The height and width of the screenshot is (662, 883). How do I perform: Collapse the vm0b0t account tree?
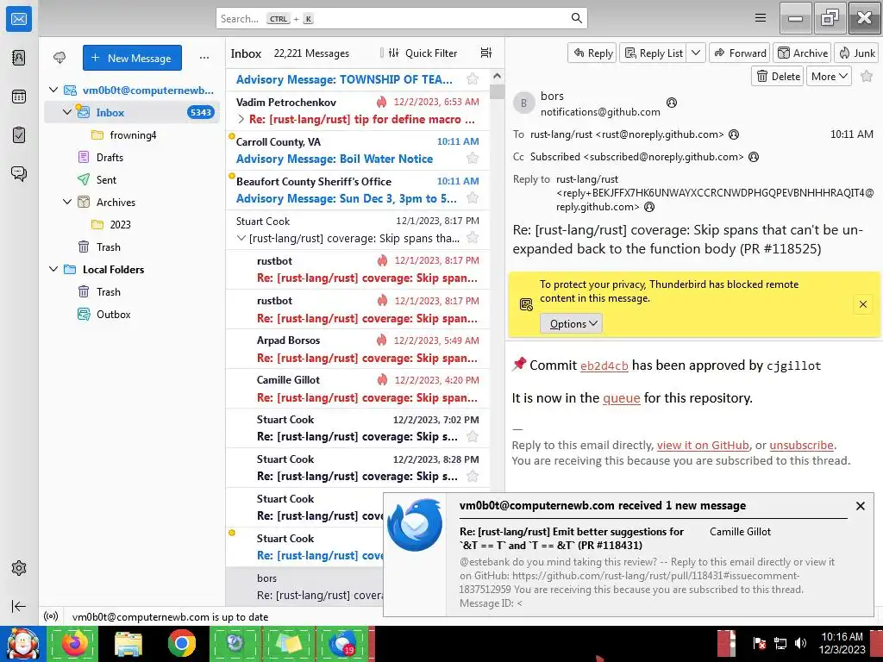pyautogui.click(x=53, y=90)
